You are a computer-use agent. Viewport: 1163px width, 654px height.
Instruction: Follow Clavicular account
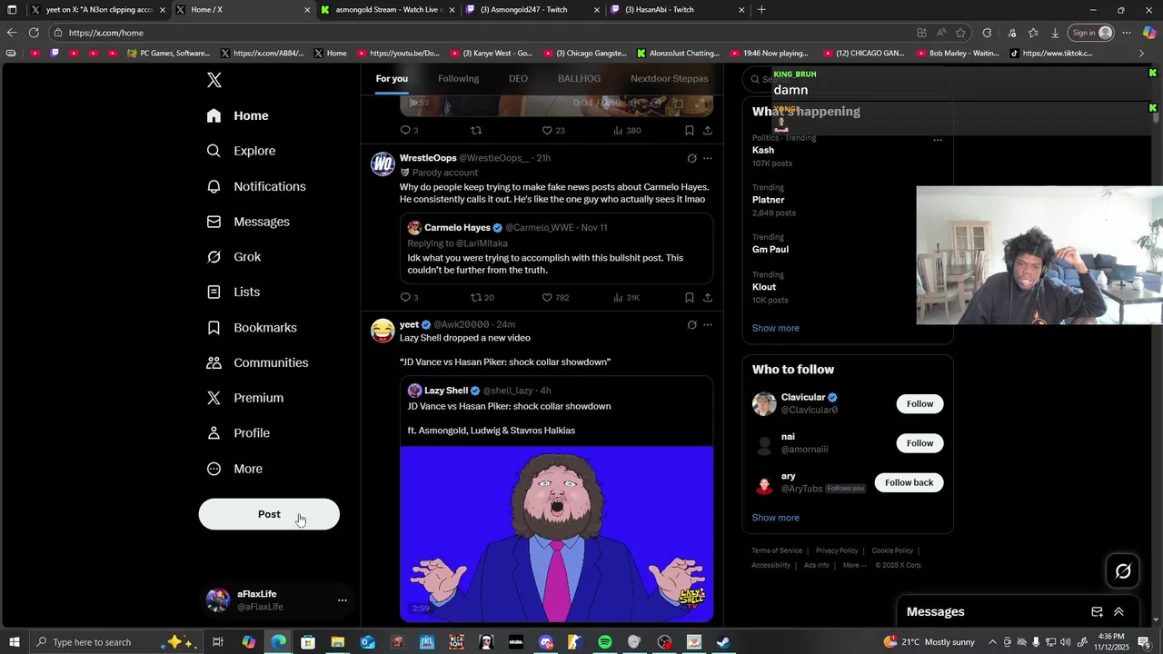[x=919, y=404]
